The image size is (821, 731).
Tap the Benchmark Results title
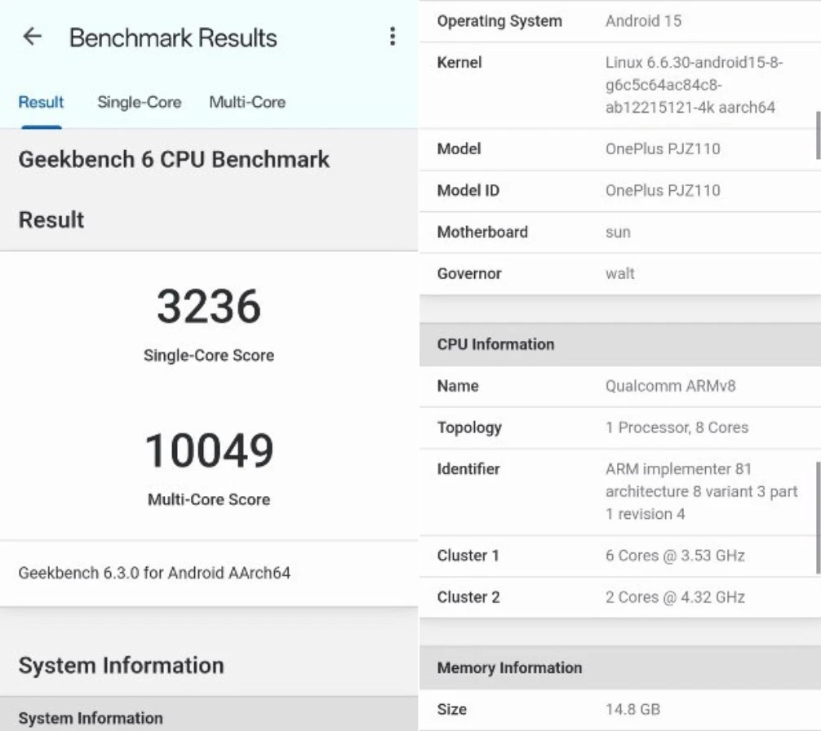pyautogui.click(x=173, y=36)
